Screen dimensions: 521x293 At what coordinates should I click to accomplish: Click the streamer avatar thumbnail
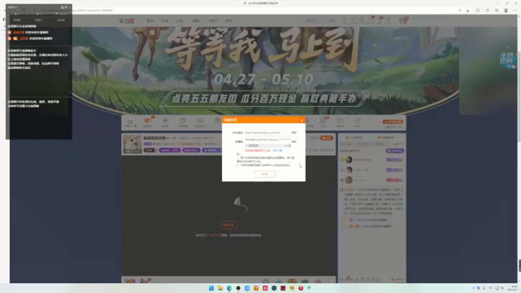(132, 144)
